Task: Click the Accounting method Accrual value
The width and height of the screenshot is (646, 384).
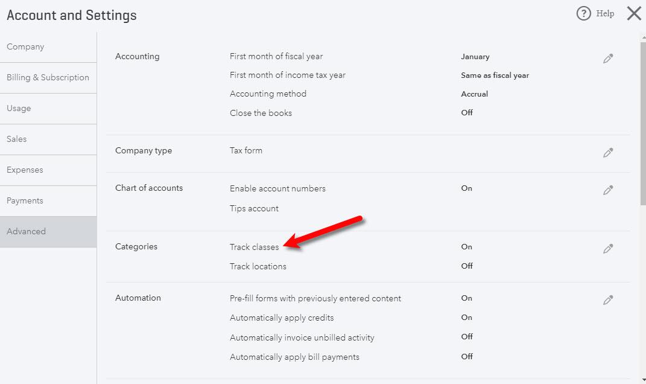Action: coord(474,94)
